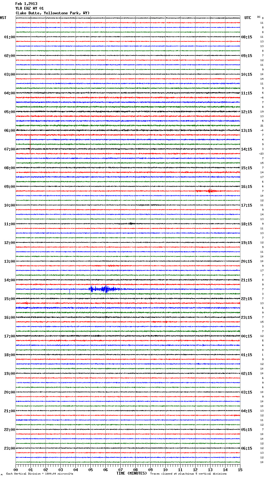Viewport: 265px width, 478px height.
Task: Click the '-23' value in DC column
Action: point(261,154)
